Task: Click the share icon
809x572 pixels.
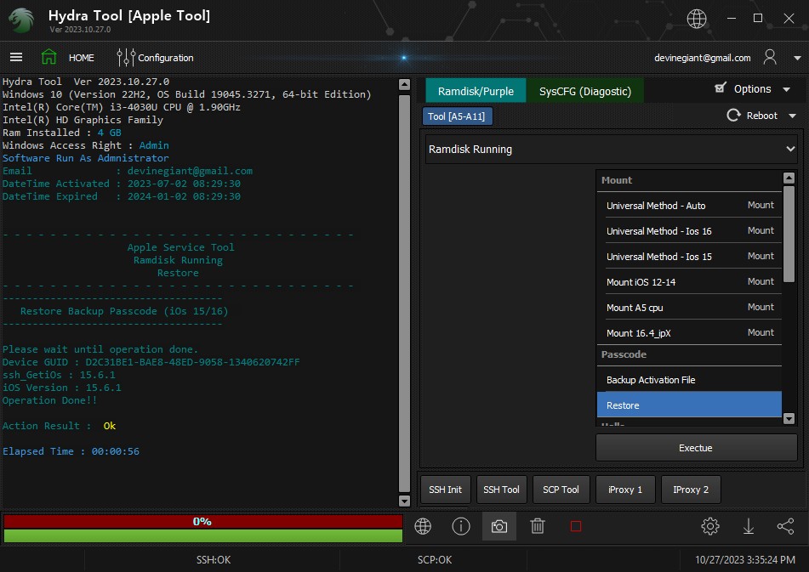Action: 785,526
